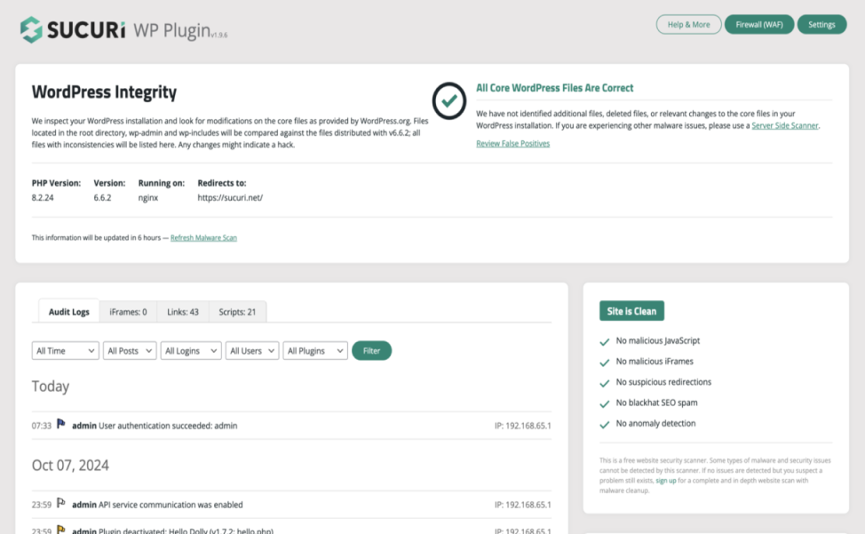Apply the audit log Filter button
This screenshot has height=534, width=865.
[x=371, y=351]
